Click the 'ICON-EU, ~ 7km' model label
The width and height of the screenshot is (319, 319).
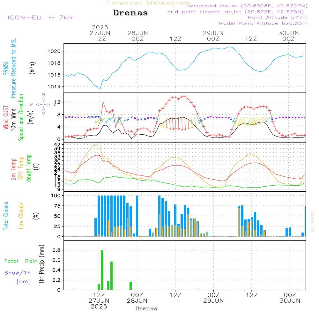point(41,18)
